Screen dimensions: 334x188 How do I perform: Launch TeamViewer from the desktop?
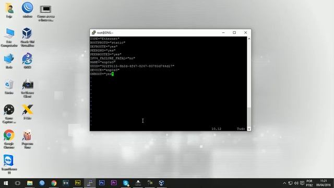tap(9, 164)
